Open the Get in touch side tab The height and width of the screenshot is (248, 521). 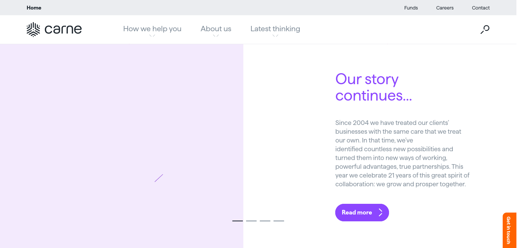[x=510, y=230]
